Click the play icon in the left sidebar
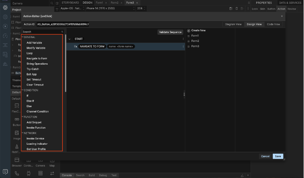This screenshot has height=178, width=304. pyautogui.click(x=5, y=27)
